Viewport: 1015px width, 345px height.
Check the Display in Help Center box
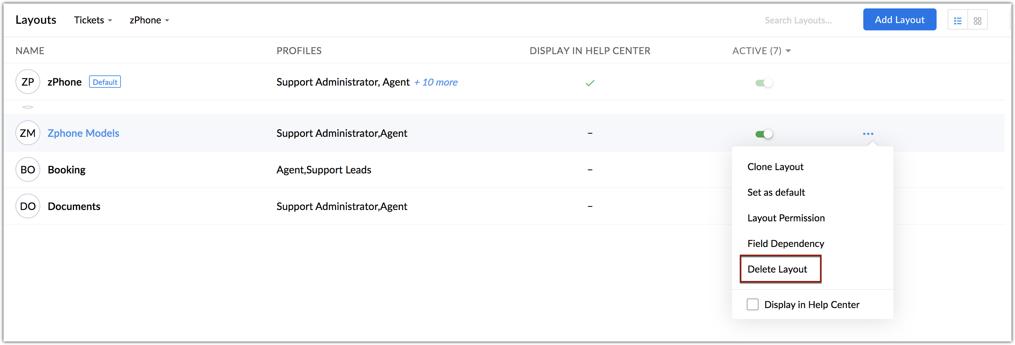tap(752, 304)
